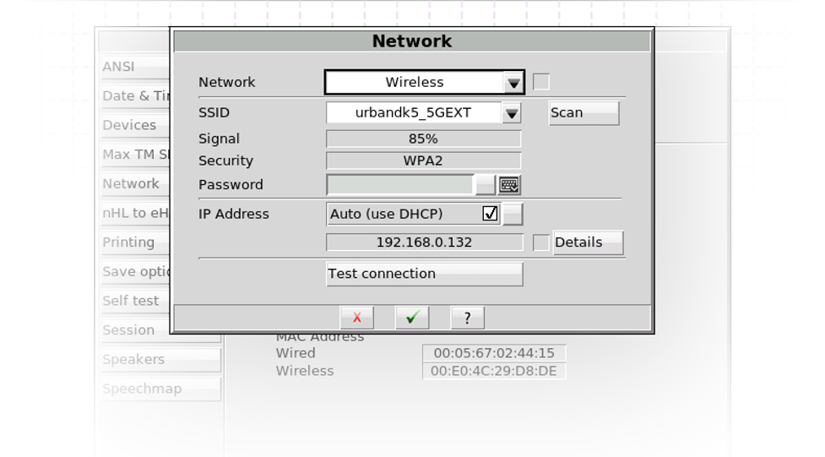Screen dimensions: 825x457
Task: Open help with the question mark button
Action: point(467,318)
